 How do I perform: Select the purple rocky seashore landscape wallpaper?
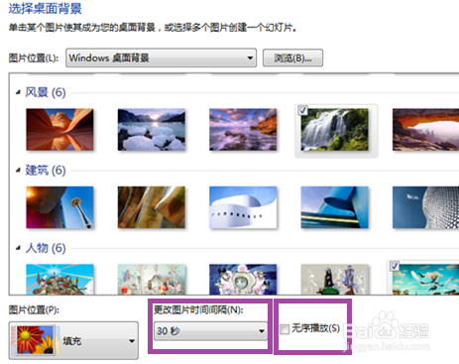243,130
